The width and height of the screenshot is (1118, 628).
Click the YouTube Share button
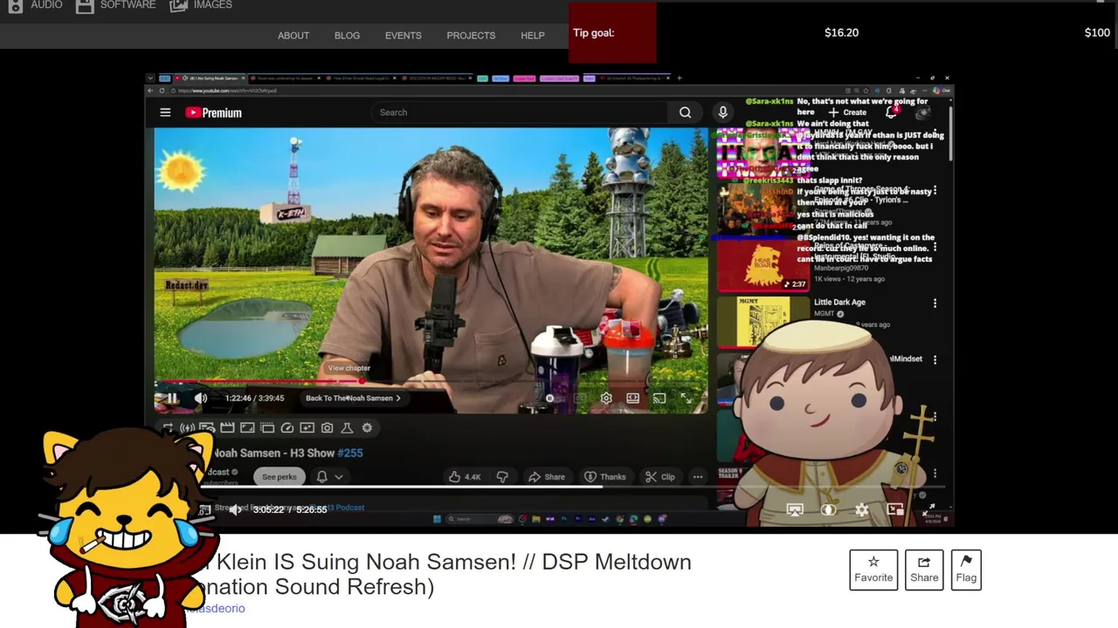[x=547, y=477]
